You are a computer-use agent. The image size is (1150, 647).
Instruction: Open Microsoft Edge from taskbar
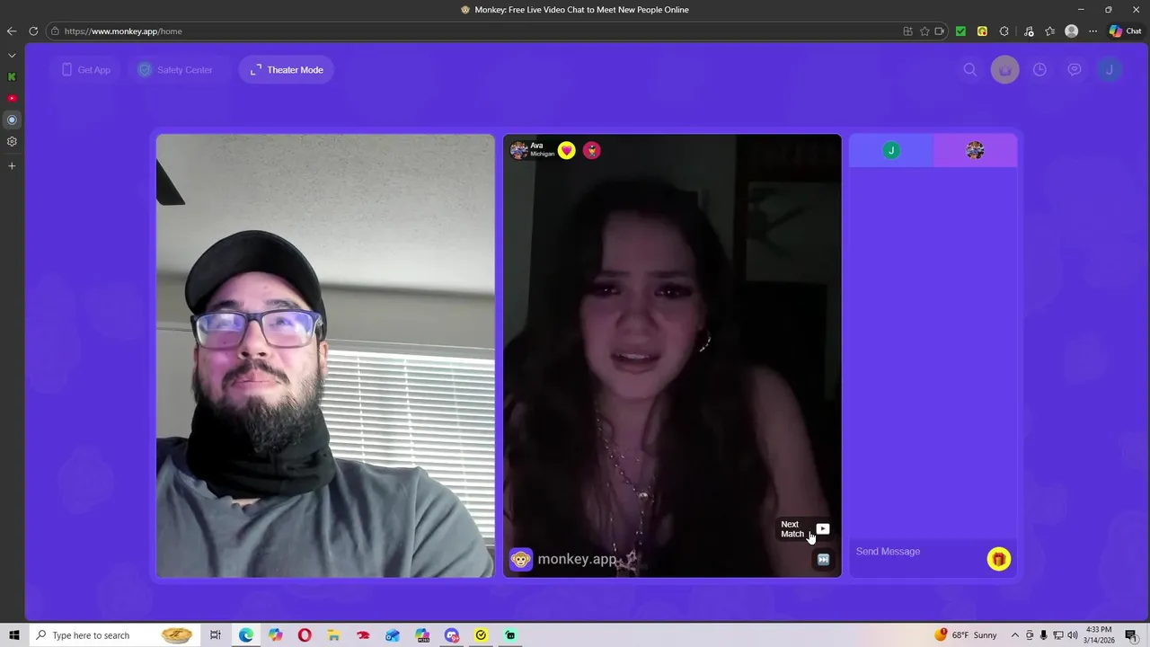pyautogui.click(x=245, y=635)
